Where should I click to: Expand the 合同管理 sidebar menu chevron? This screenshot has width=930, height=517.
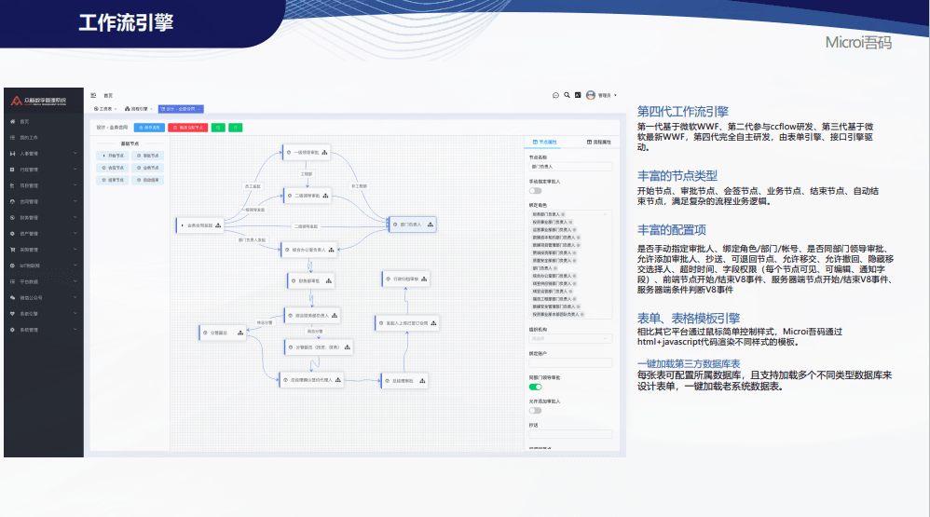pyautogui.click(x=75, y=201)
